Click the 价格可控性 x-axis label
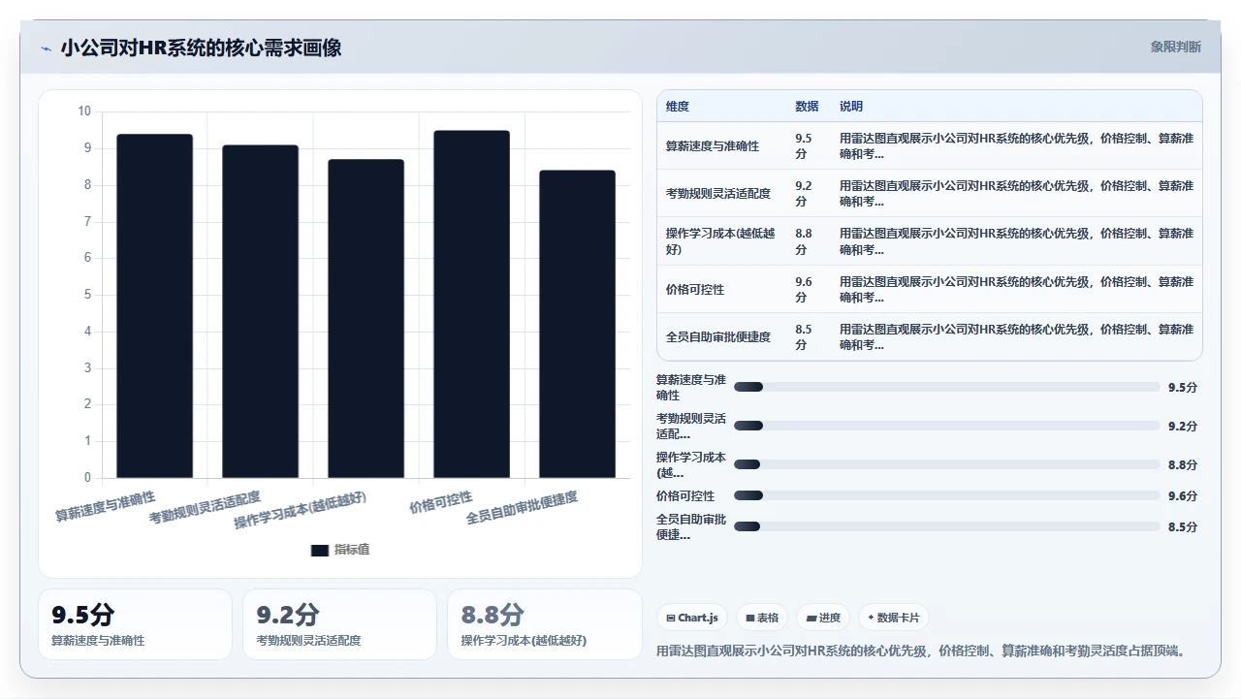 (441, 501)
